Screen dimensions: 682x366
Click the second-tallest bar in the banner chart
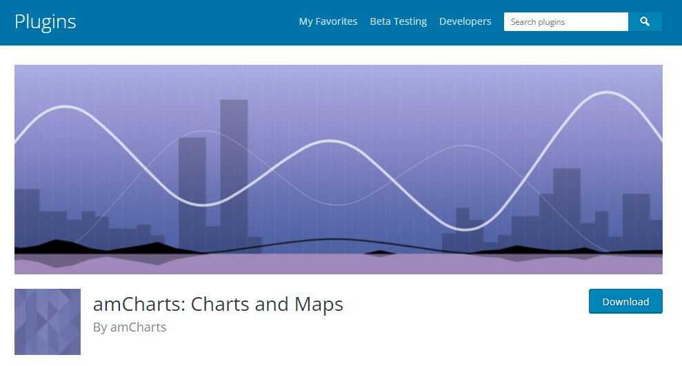point(192,186)
